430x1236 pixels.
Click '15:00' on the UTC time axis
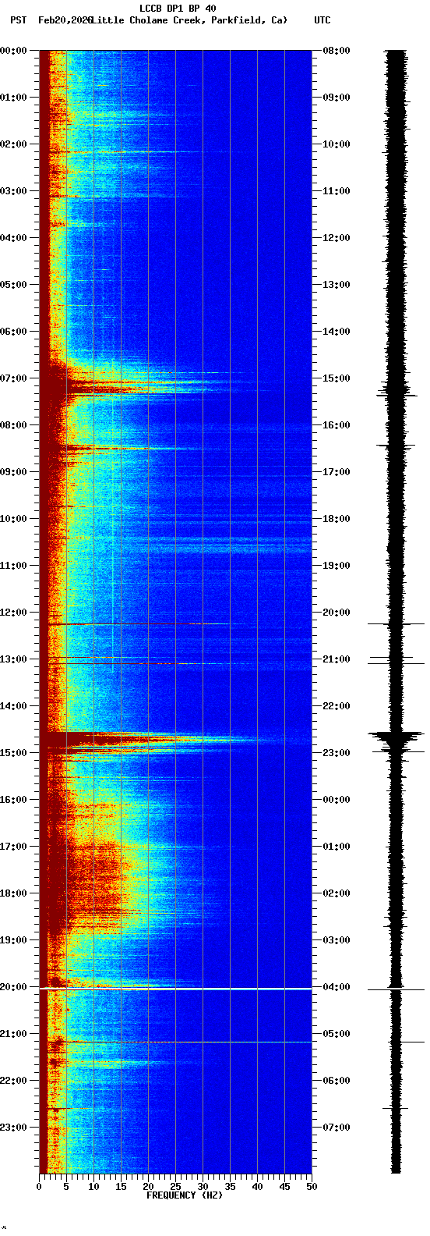pyautogui.click(x=337, y=378)
